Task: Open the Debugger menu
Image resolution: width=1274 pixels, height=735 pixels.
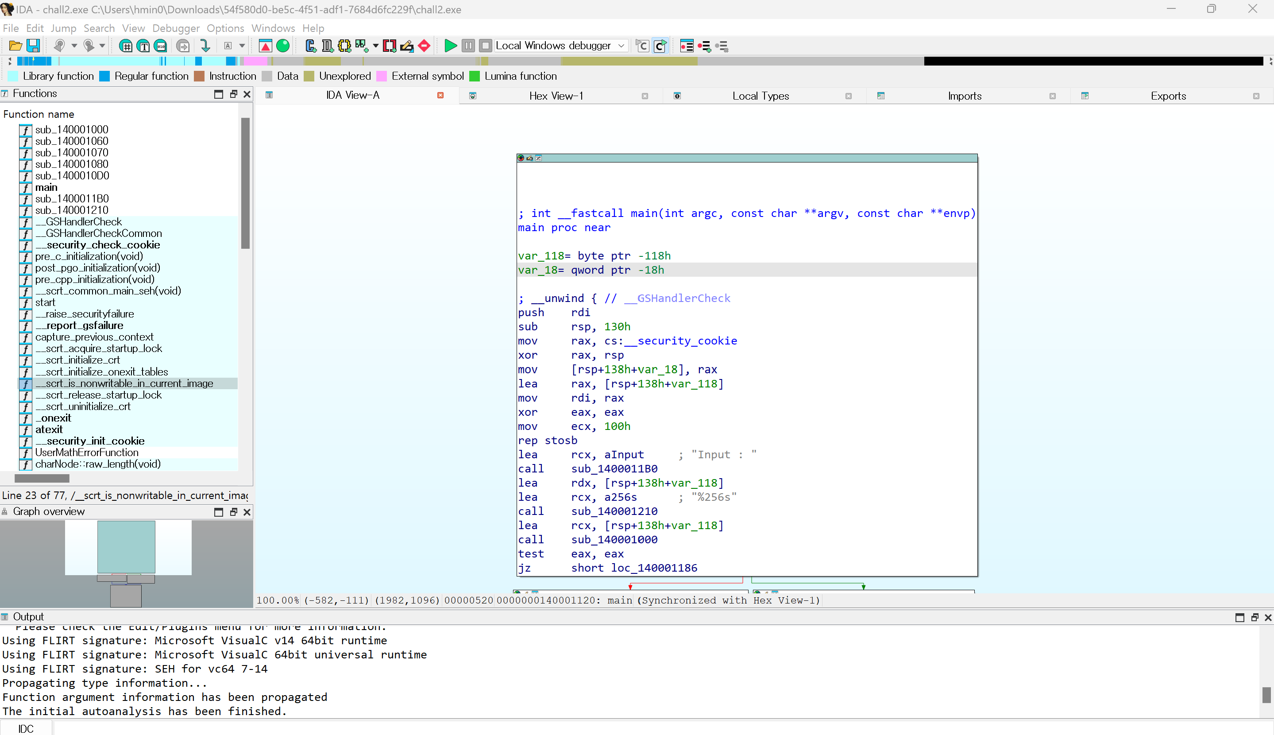Action: (x=176, y=28)
